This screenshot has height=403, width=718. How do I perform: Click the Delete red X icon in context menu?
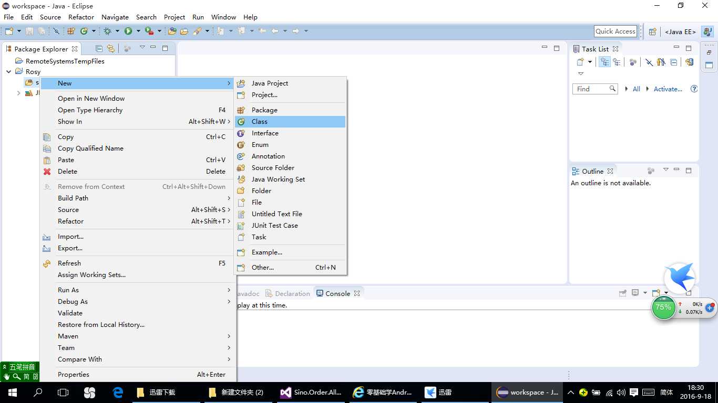click(47, 171)
